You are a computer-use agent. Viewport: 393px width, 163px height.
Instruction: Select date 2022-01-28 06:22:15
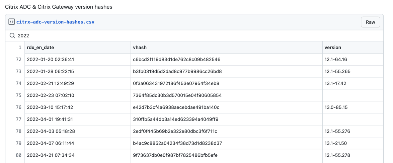pyautogui.click(x=50, y=72)
